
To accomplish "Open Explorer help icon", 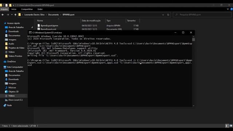I will click(232, 9).
